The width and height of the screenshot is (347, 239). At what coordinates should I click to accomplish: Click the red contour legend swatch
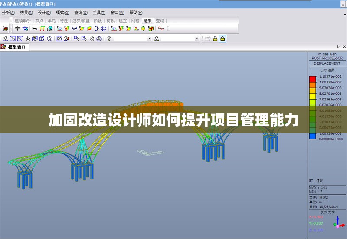(x=312, y=79)
